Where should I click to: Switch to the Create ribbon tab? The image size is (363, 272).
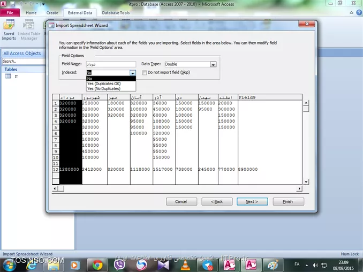pos(52,12)
